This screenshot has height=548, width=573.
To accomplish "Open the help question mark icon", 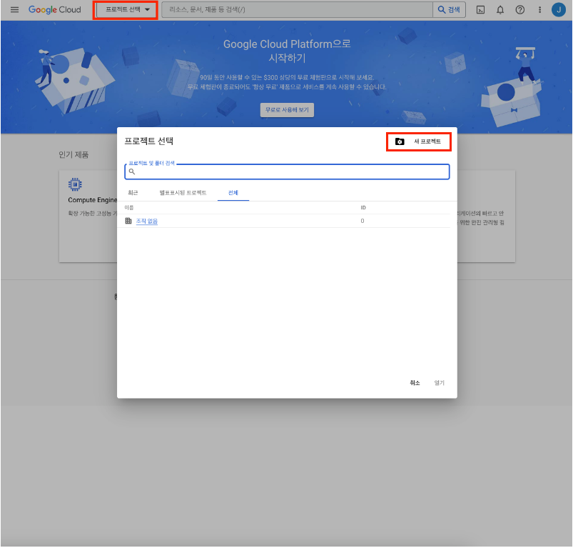I will click(520, 10).
